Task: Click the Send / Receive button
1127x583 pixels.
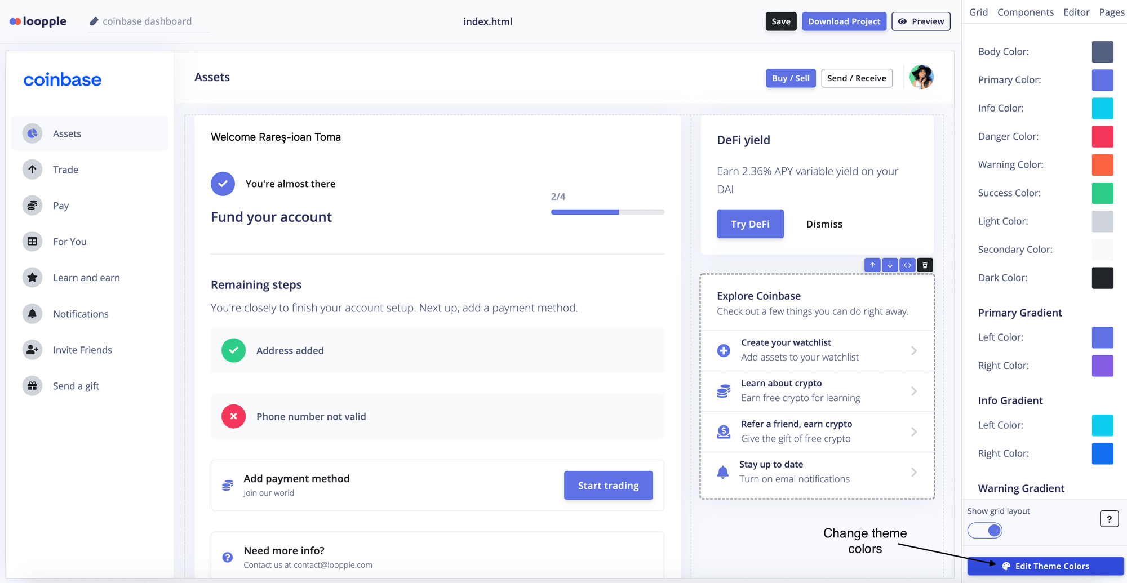Action: tap(857, 78)
